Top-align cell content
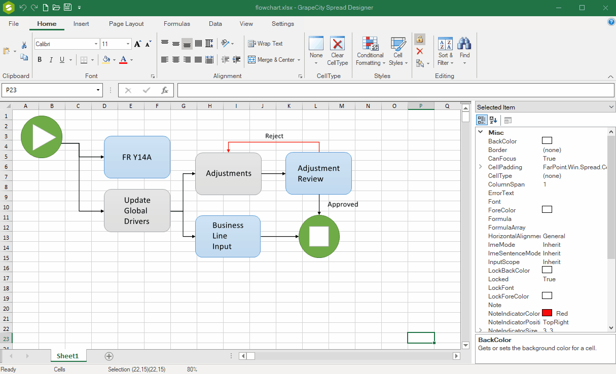Image resolution: width=616 pixels, height=374 pixels. coord(165,44)
